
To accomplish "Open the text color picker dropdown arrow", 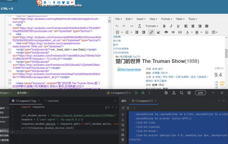I will coord(192,32).
